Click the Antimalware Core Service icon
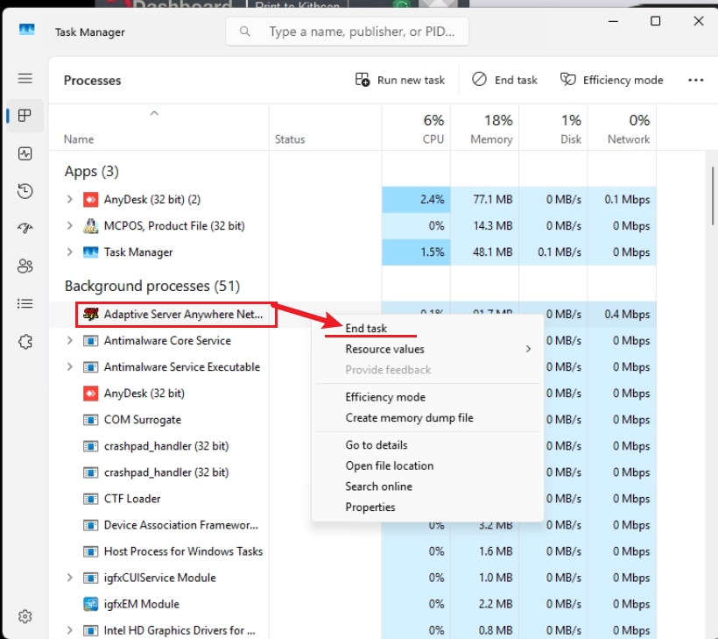This screenshot has width=718, height=639. coord(91,341)
